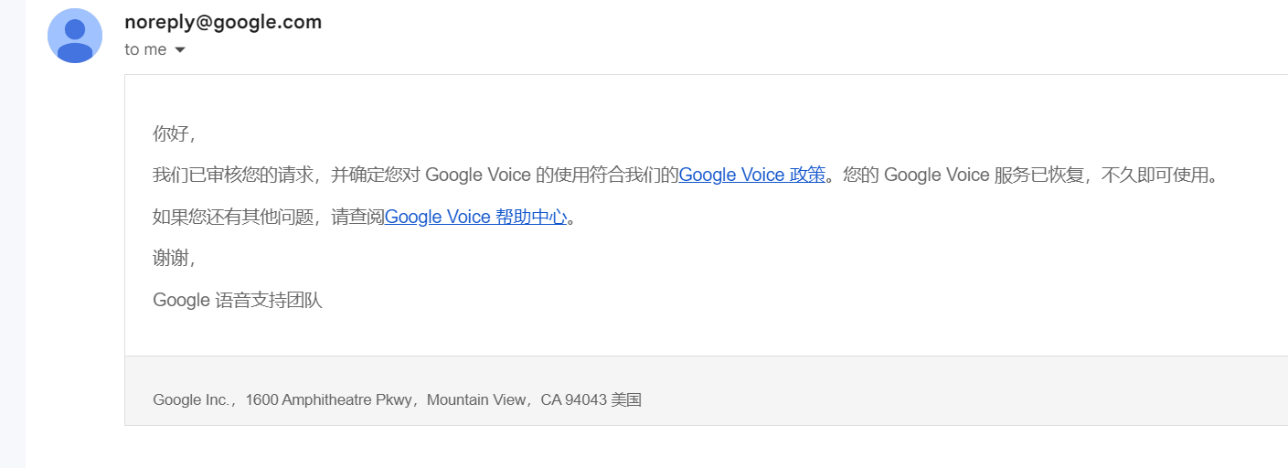Open the Google Voice 帮助中心 link

coord(475,217)
